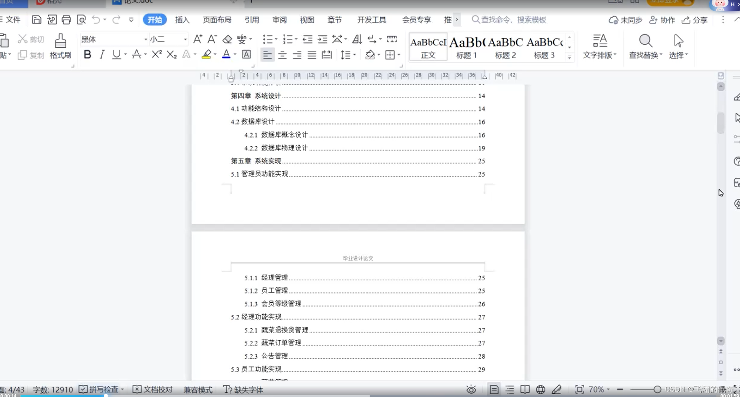Click fit page zoom icon in status bar

579,389
